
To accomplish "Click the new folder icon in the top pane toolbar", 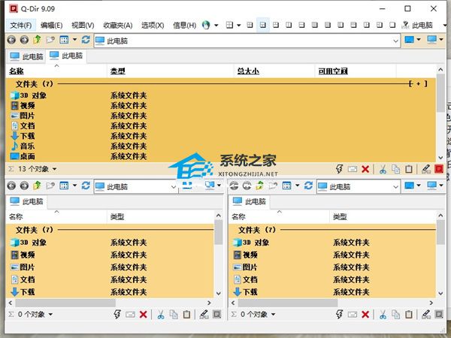I will coord(50,40).
